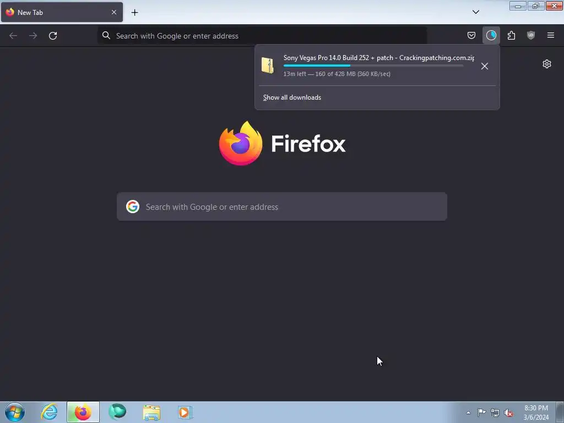
Task: Open the Windows Start menu
Action: coord(15,412)
